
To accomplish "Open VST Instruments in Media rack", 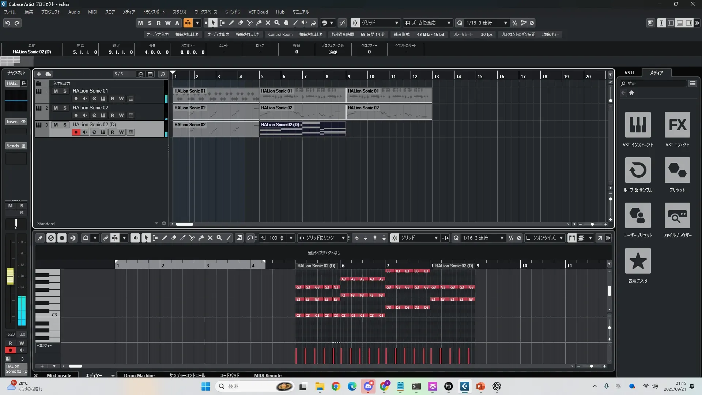I will pyautogui.click(x=638, y=125).
